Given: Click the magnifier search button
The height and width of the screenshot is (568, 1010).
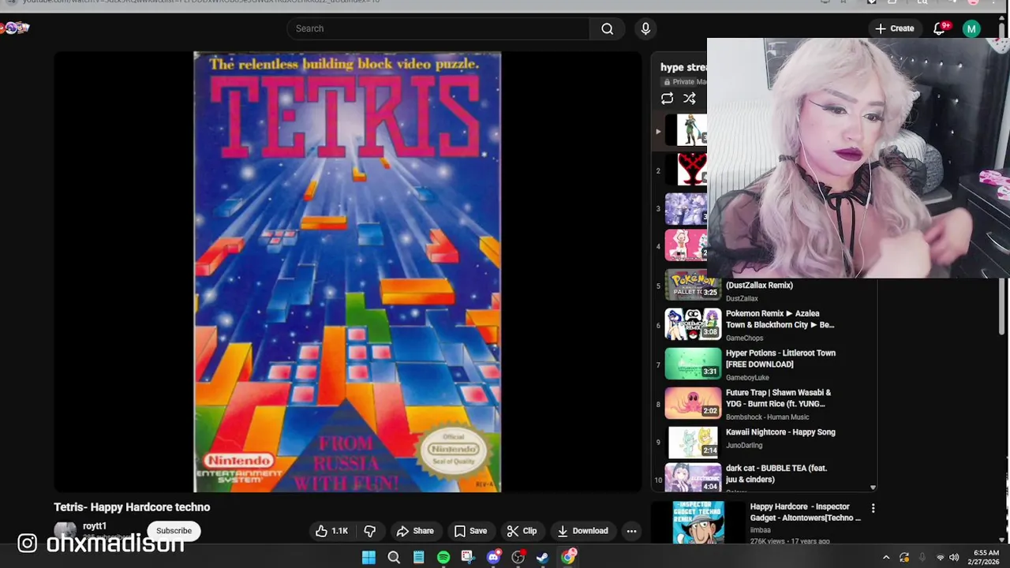Looking at the screenshot, I should [x=607, y=28].
